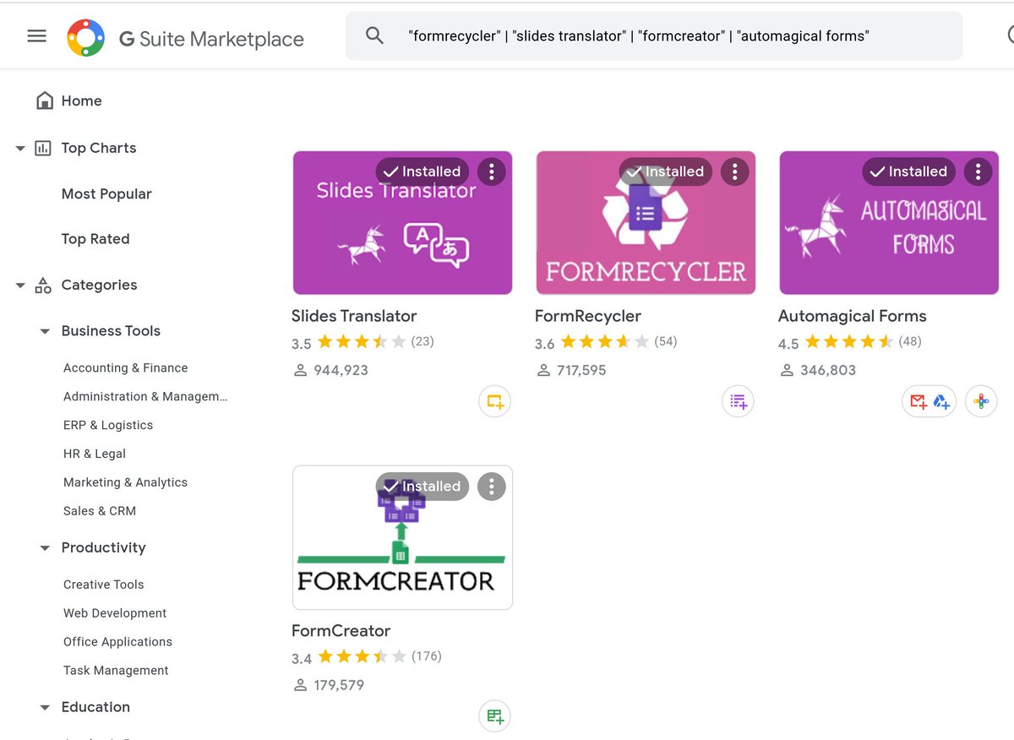Image resolution: width=1014 pixels, height=740 pixels.
Task: Select Office Applications category
Action: click(117, 642)
